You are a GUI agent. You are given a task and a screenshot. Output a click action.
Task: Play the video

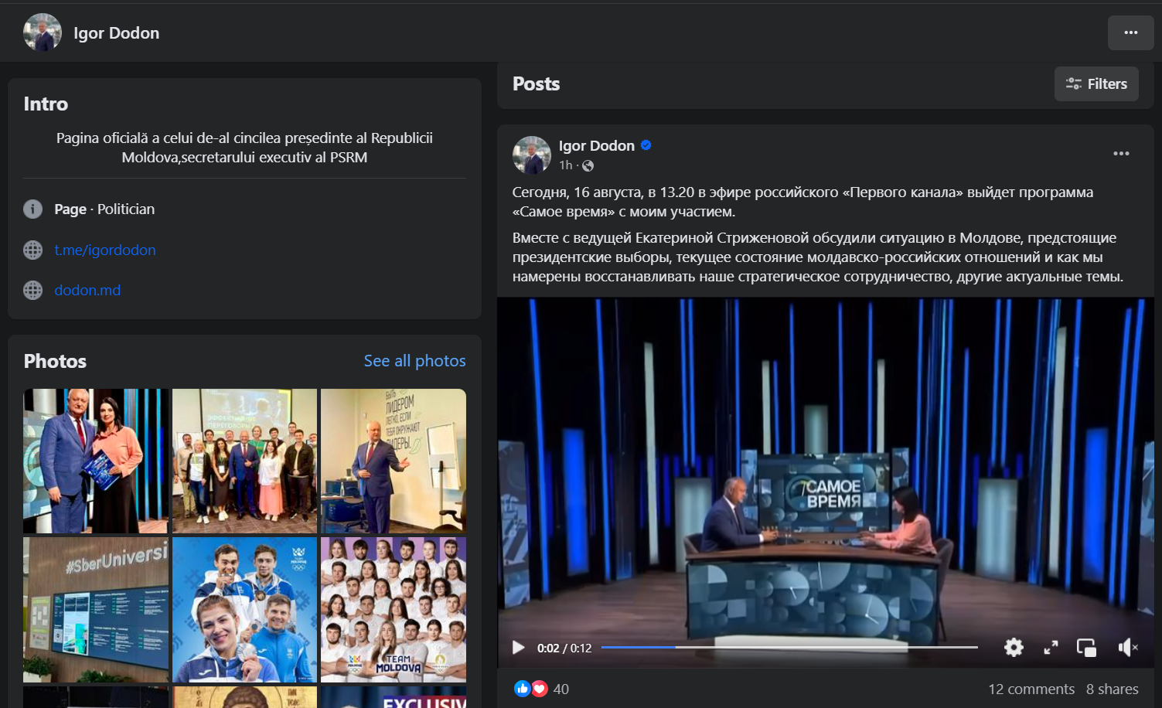click(x=518, y=648)
